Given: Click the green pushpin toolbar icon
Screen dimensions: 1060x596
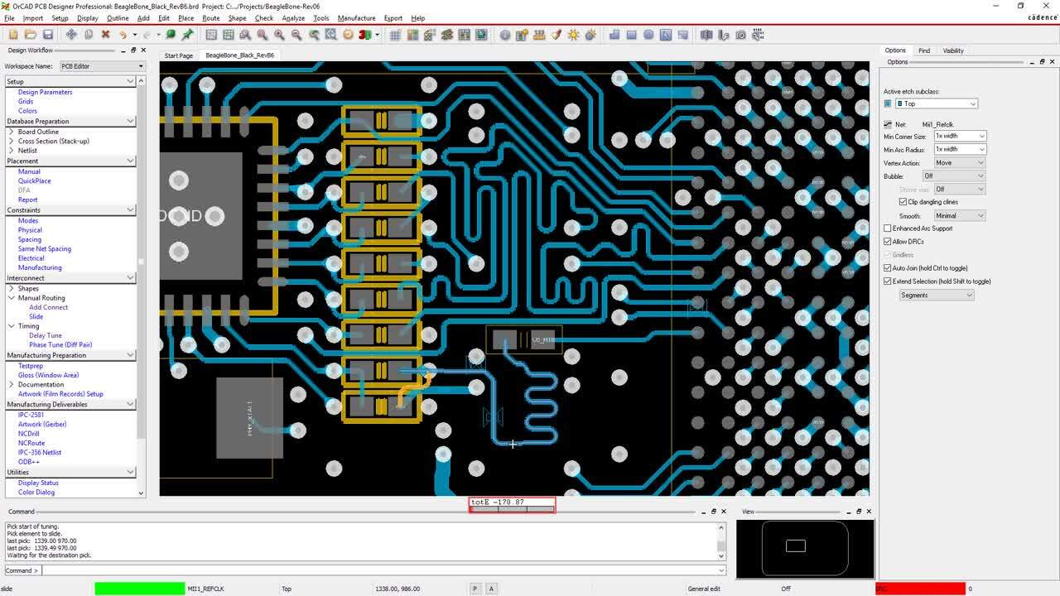Looking at the screenshot, I should click(x=188, y=35).
